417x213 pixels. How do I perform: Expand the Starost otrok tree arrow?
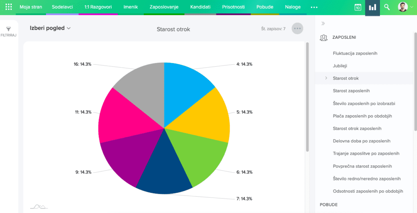tap(326, 78)
